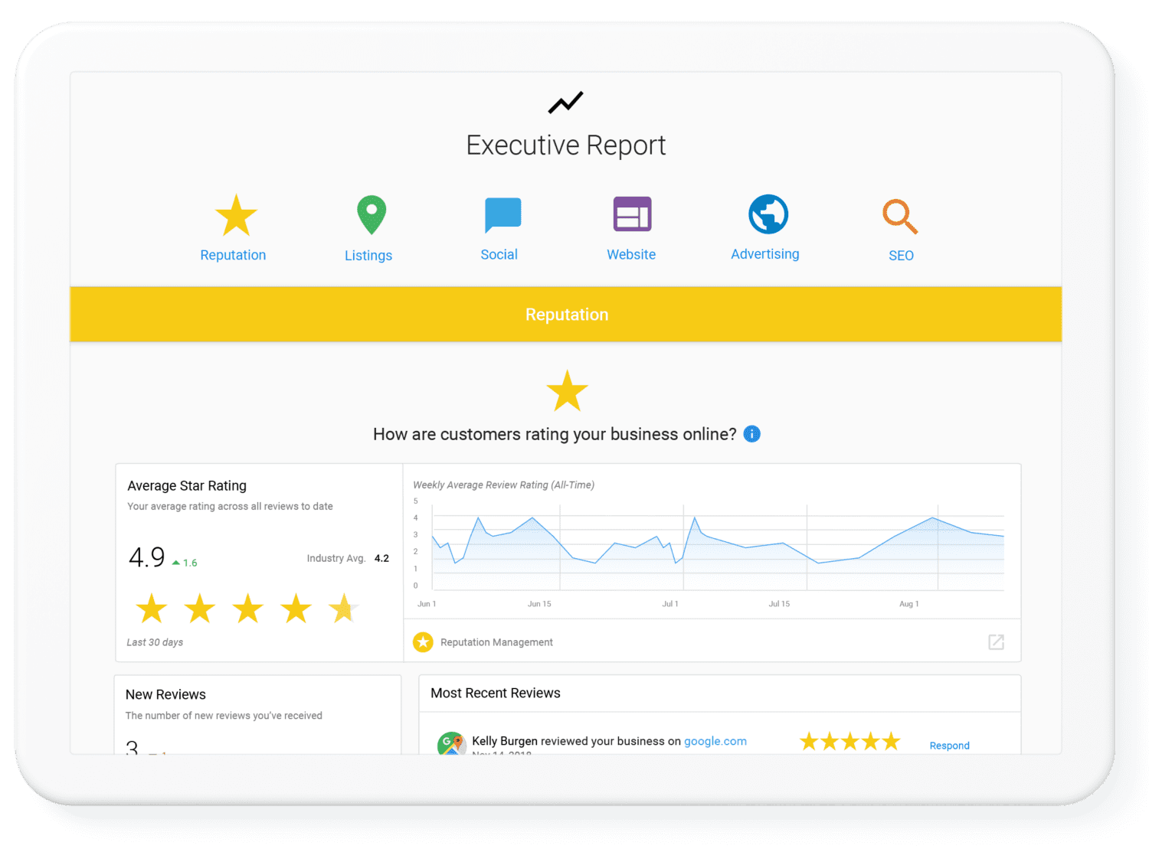Jump to the Advertising section label
The height and width of the screenshot is (852, 1149).
(765, 254)
